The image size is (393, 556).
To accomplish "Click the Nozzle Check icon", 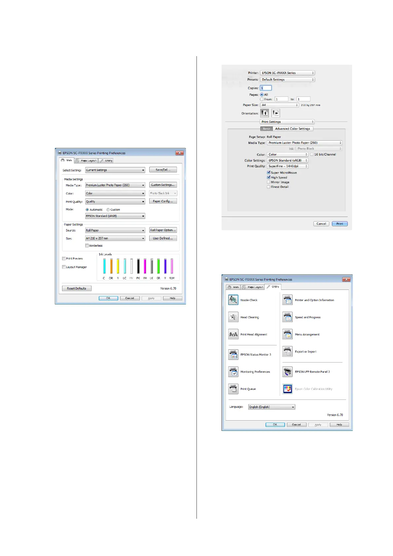I will (233, 300).
